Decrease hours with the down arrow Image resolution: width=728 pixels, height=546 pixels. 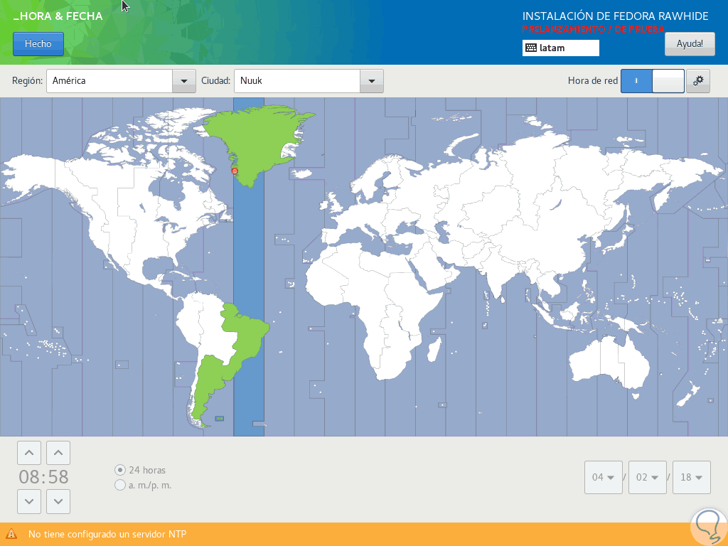click(x=28, y=501)
